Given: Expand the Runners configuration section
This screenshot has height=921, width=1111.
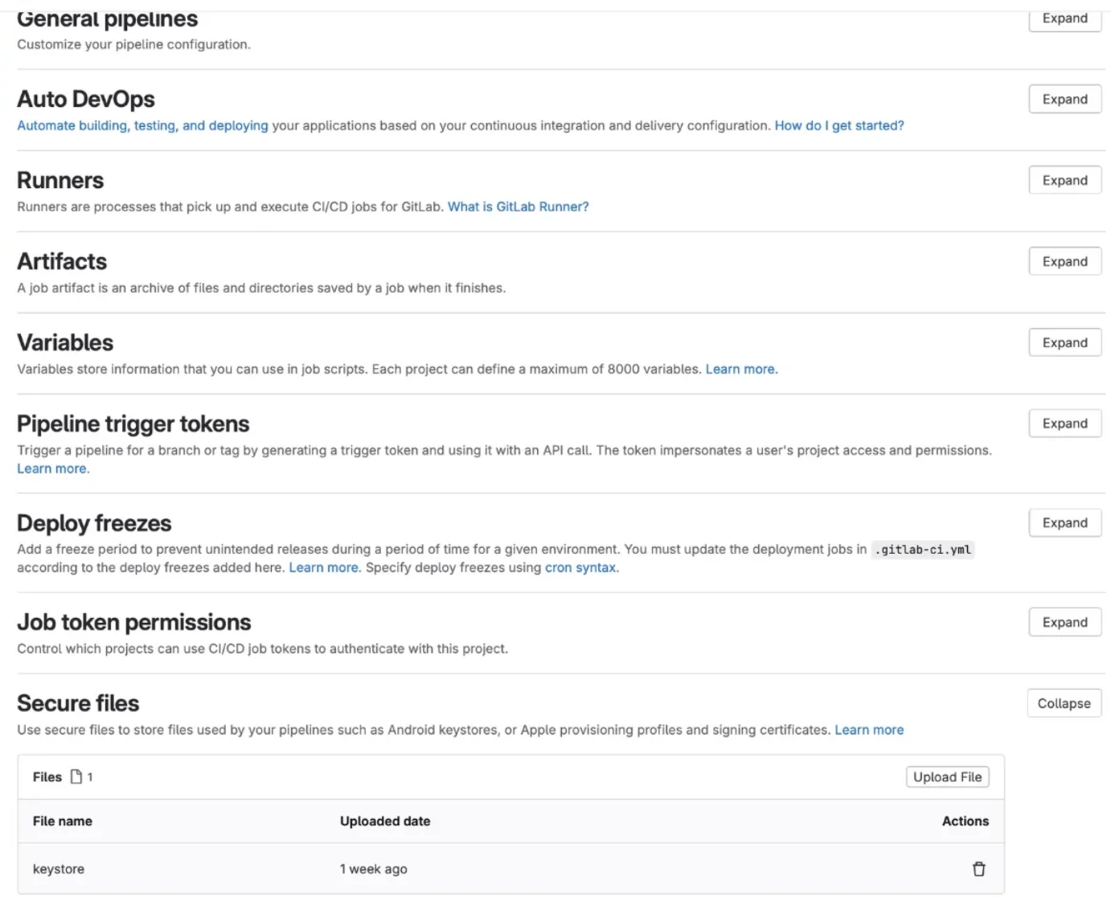Looking at the screenshot, I should coord(1064,180).
